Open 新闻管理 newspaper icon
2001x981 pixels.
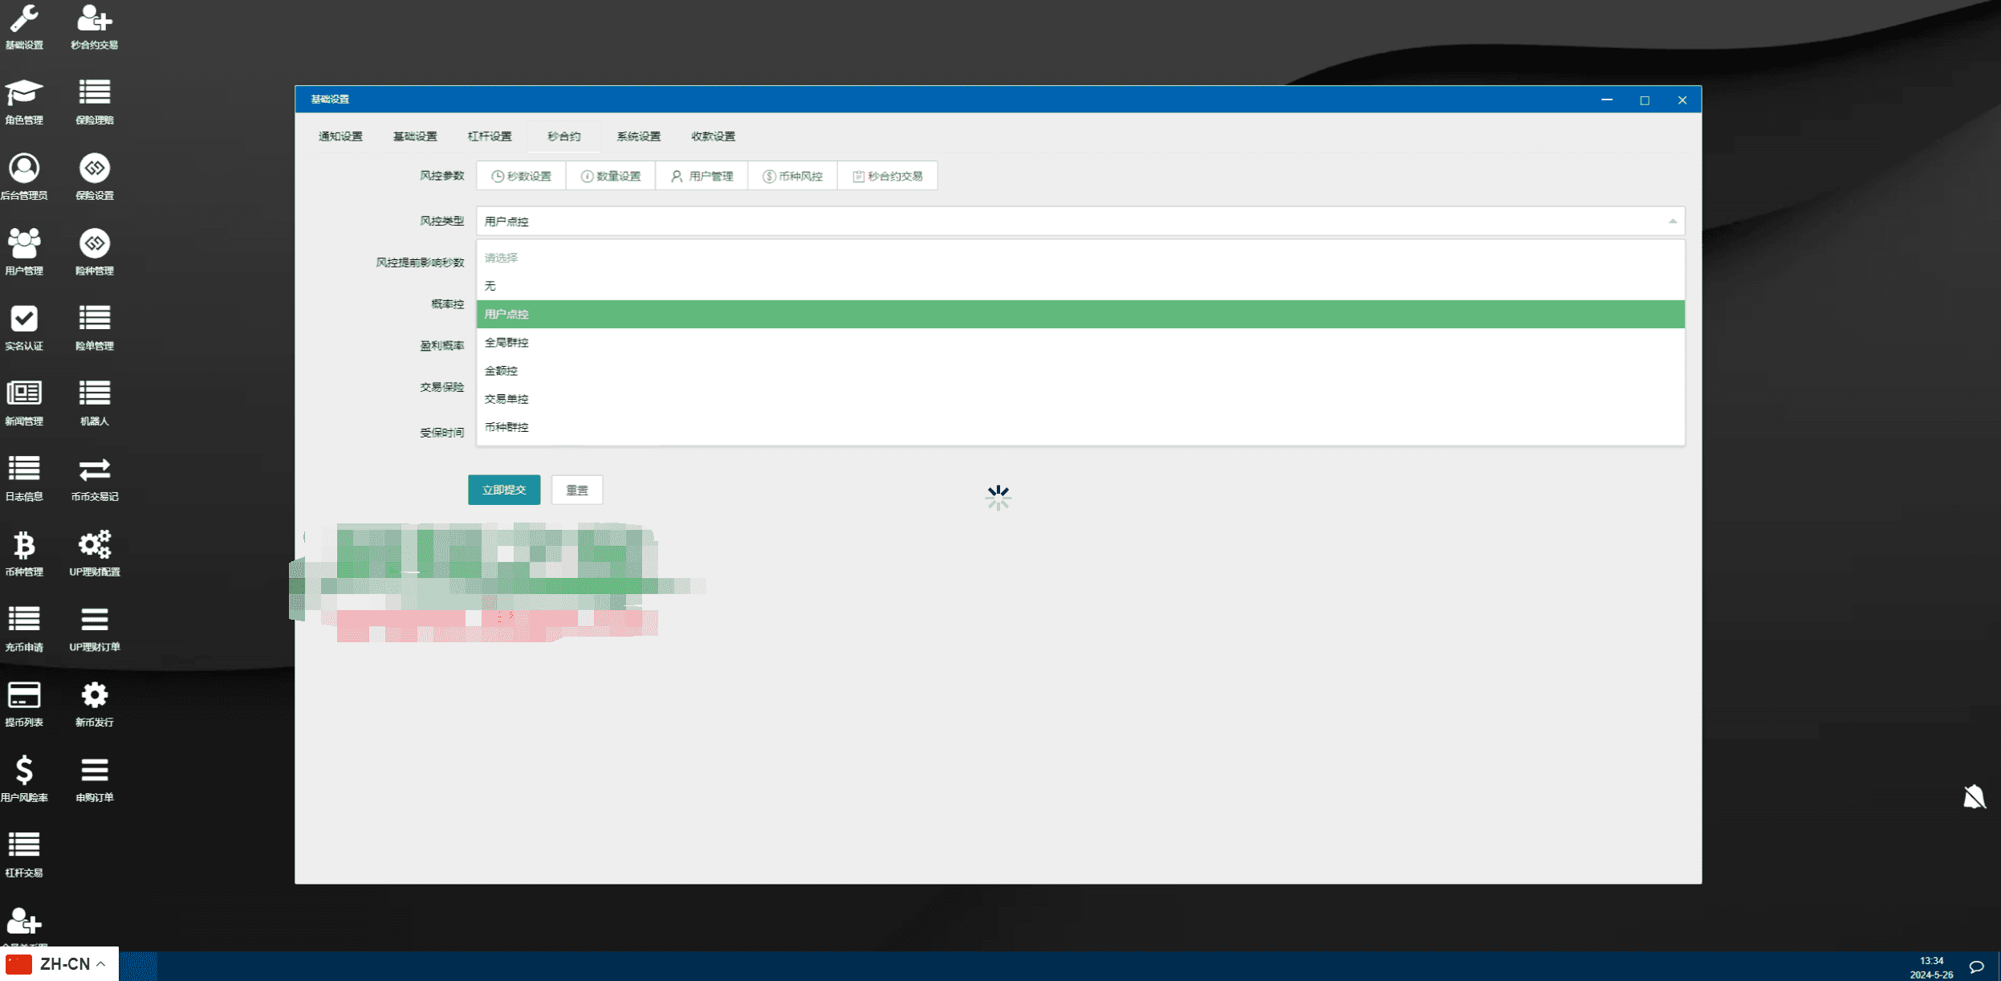tap(24, 393)
